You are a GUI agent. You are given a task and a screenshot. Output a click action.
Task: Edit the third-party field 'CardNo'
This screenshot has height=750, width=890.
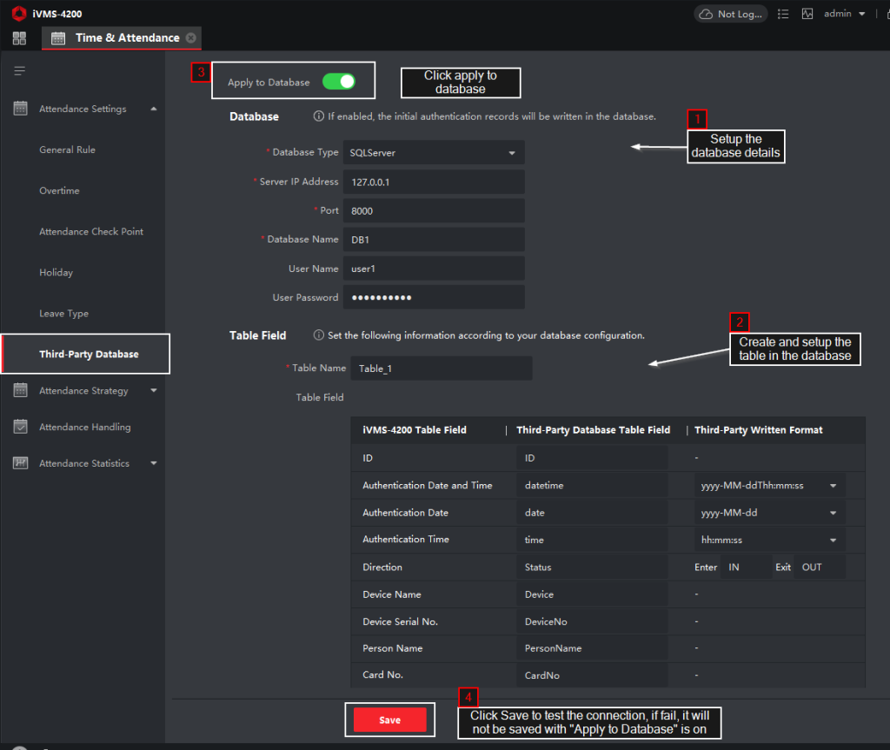pos(592,675)
